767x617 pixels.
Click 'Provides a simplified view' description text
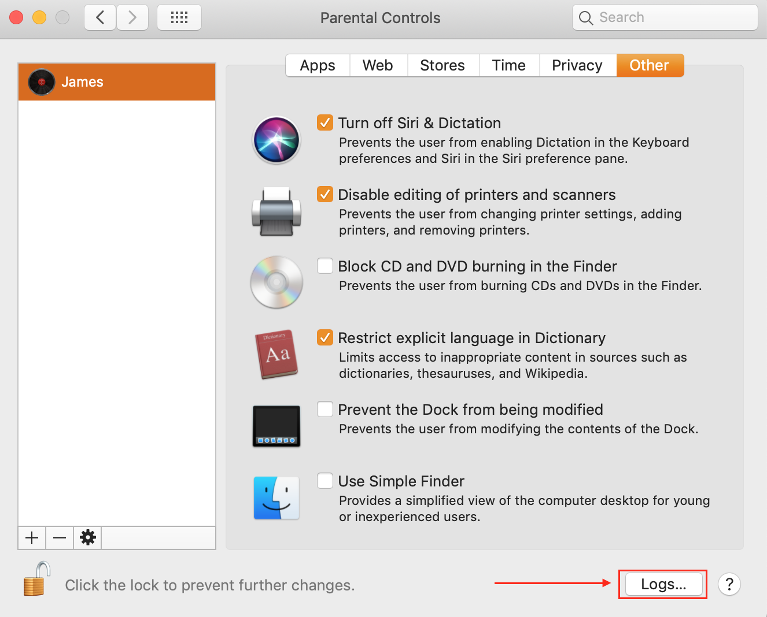click(x=525, y=508)
